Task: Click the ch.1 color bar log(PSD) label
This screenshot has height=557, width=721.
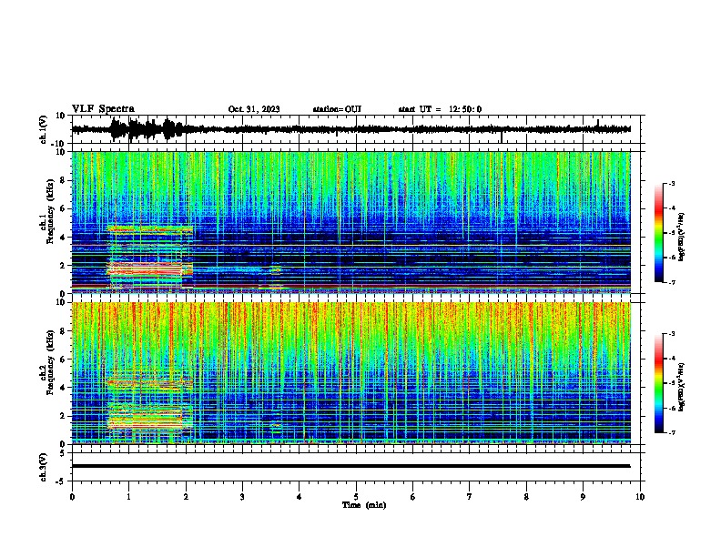Action: point(681,237)
